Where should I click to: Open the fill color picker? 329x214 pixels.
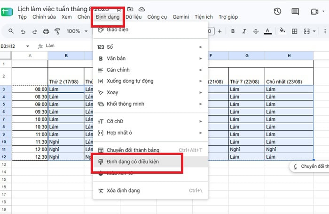282,30
